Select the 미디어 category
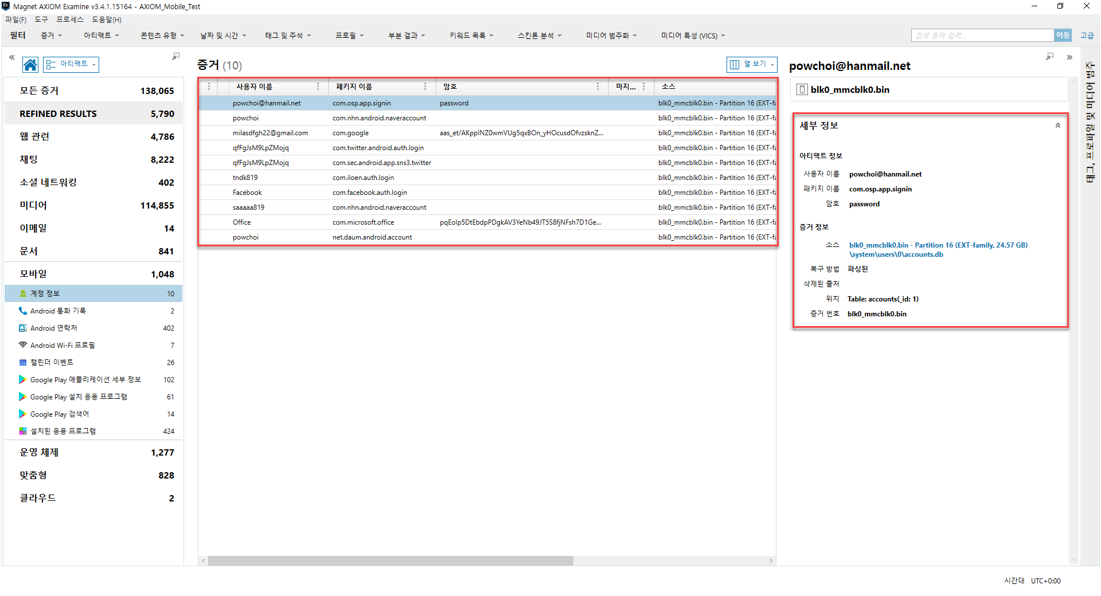Image resolution: width=1101 pixels, height=596 pixels. 93,205
